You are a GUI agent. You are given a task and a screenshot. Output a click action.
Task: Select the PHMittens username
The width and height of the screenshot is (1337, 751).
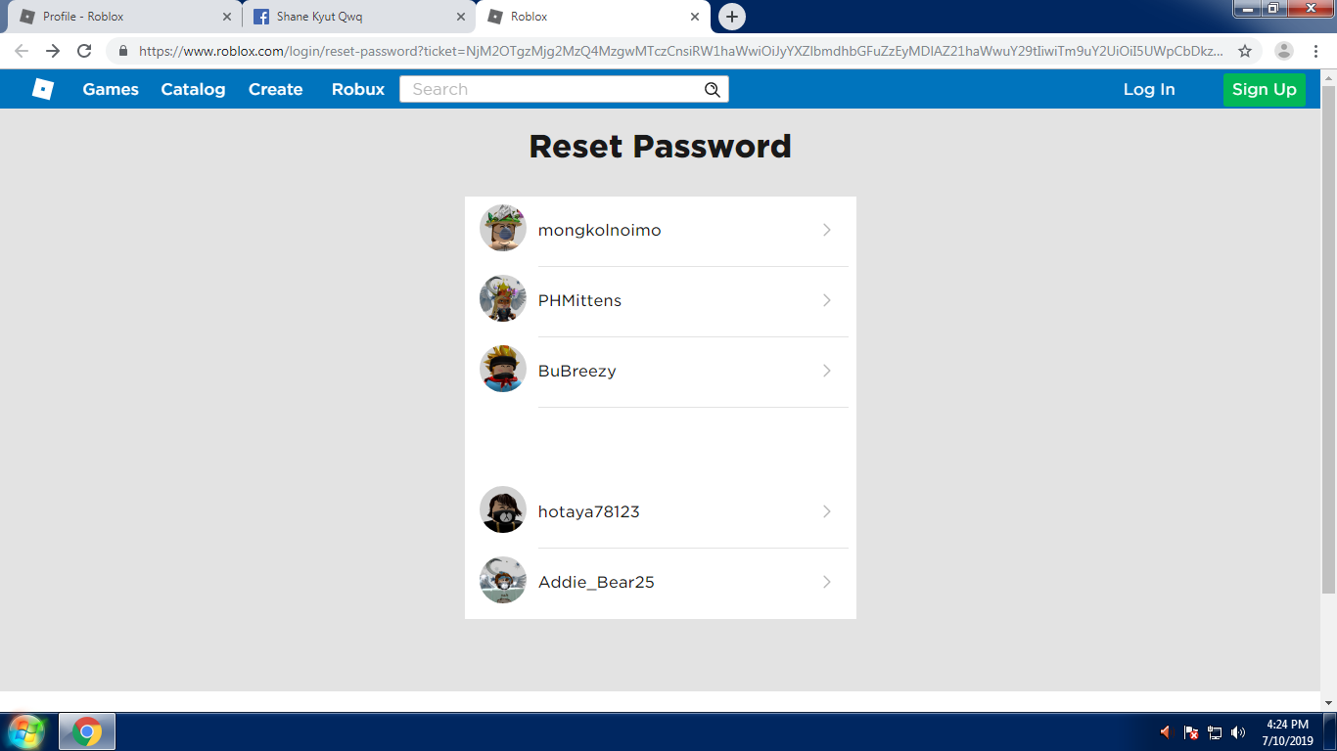pyautogui.click(x=579, y=300)
